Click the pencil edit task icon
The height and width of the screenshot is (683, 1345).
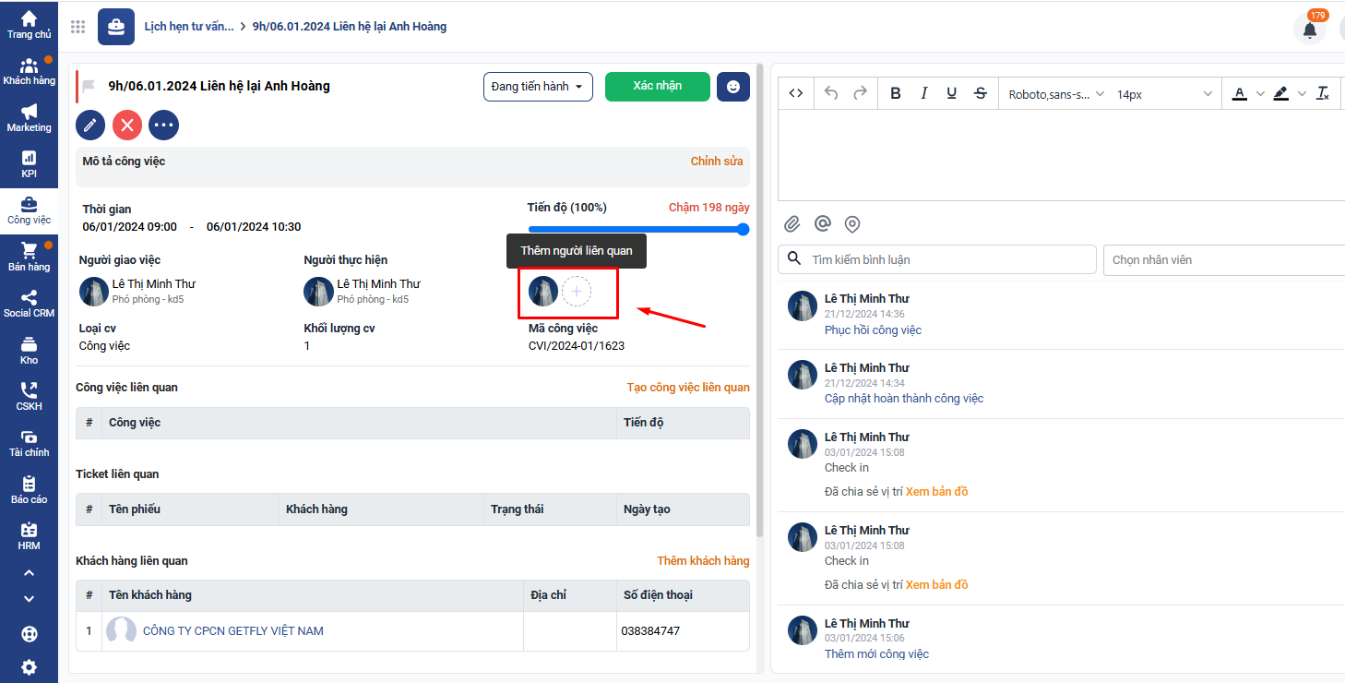[x=90, y=125]
